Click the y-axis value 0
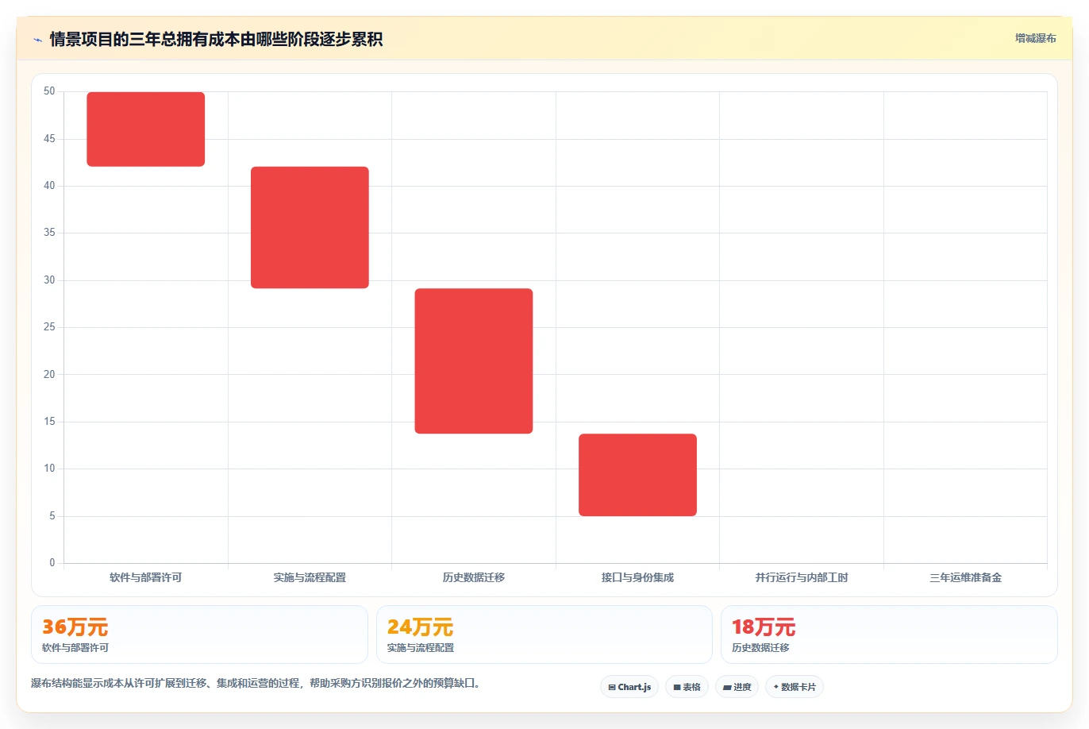 tap(52, 563)
